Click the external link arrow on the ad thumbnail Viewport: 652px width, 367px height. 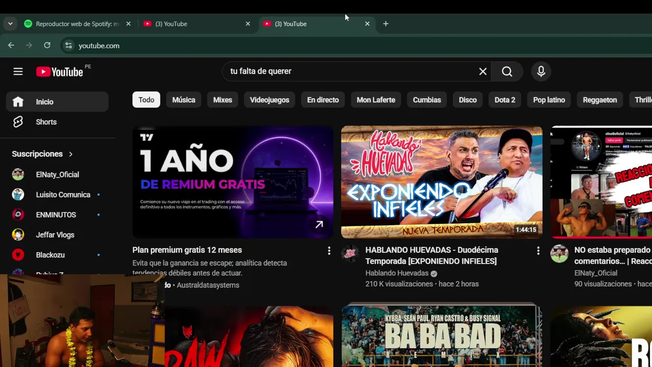[319, 225]
